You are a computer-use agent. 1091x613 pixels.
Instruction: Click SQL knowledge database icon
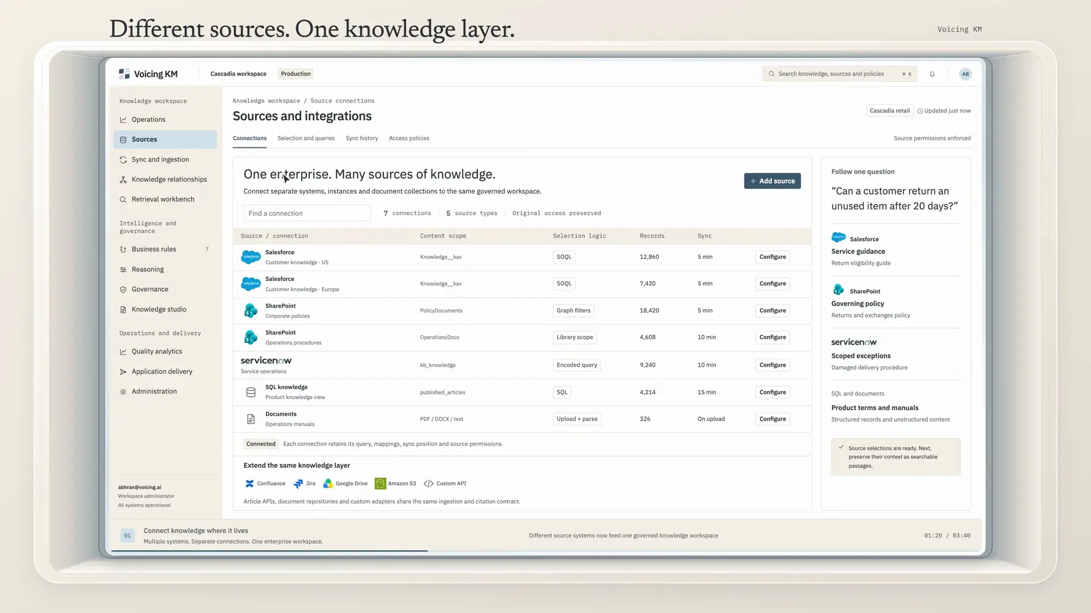(x=251, y=392)
